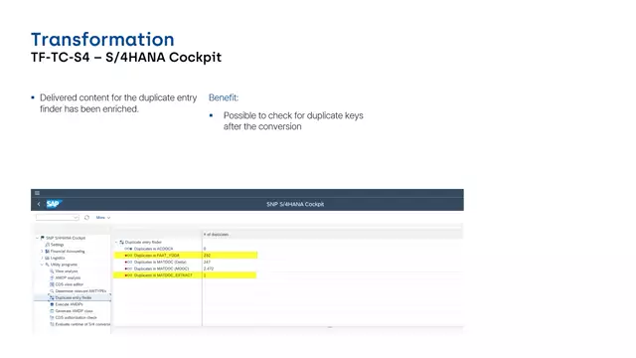This screenshot has height=358, width=636.
Task: Click the Generate AMDP class icon
Action: tap(52, 311)
